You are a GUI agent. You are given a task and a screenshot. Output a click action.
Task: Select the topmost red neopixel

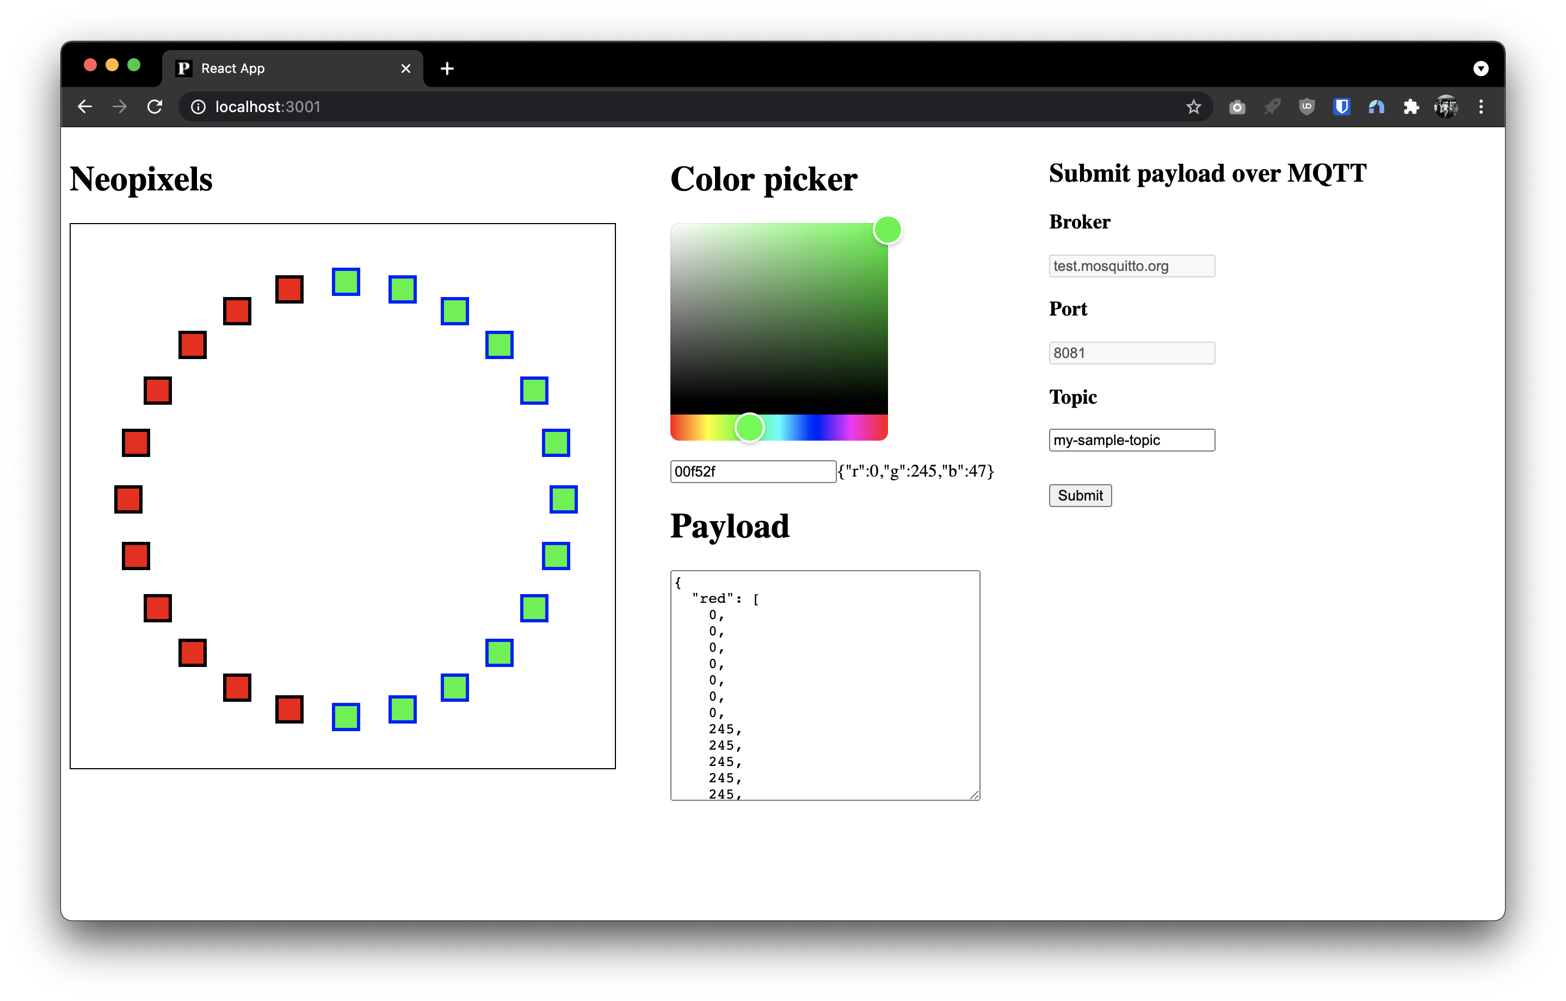[289, 289]
